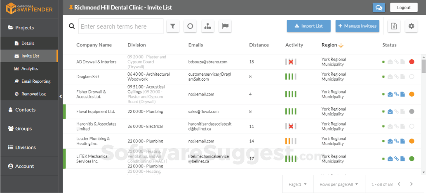Click the Swiftender logo
The height and width of the screenshot is (193, 426).
(29, 7)
